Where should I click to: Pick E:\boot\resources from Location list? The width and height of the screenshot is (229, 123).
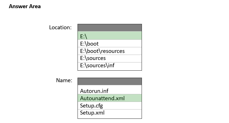point(110,51)
